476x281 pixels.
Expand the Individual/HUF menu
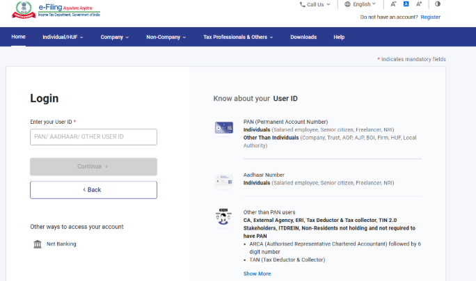pos(63,37)
